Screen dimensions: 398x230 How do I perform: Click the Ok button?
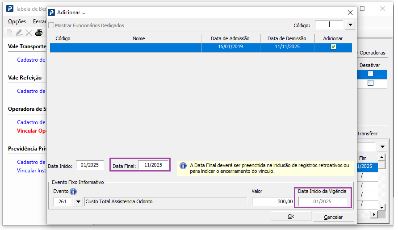click(291, 216)
